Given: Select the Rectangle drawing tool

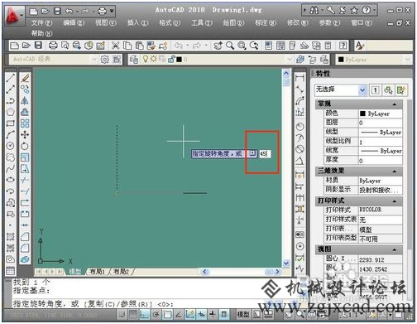Looking at the screenshot, I should [11, 123].
